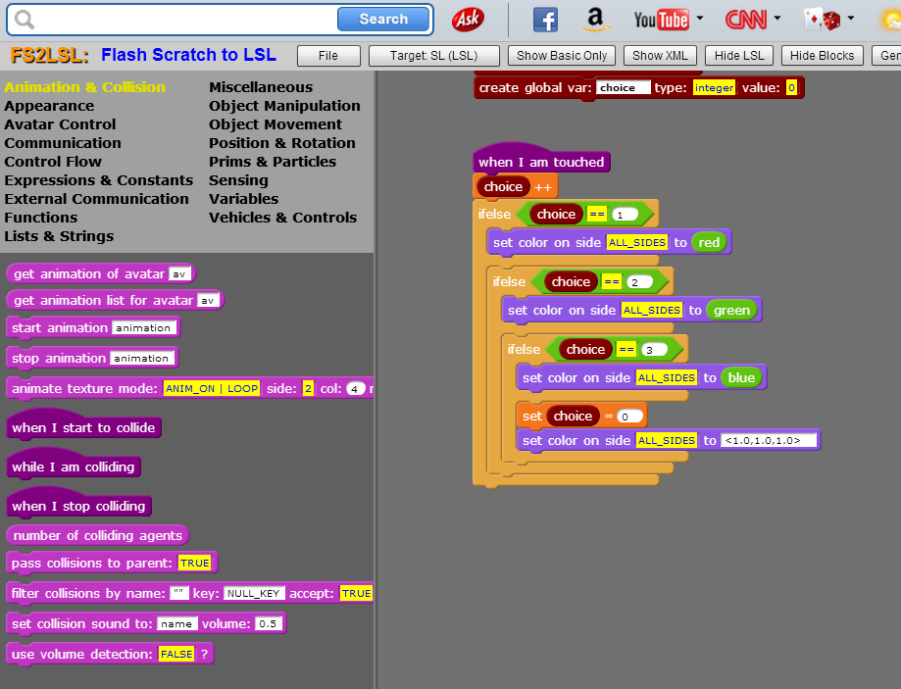Open the 'integer' type dropdown
The width and height of the screenshot is (901, 689).
(714, 87)
